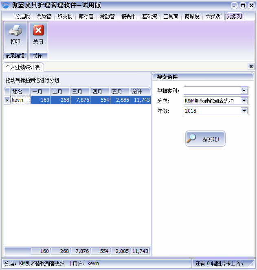Select row indicator arrow for kevin
This screenshot has height=270, width=257.
click(7, 100)
